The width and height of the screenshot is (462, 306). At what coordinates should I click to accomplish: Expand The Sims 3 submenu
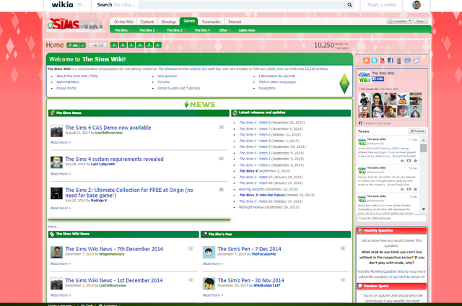176,30
